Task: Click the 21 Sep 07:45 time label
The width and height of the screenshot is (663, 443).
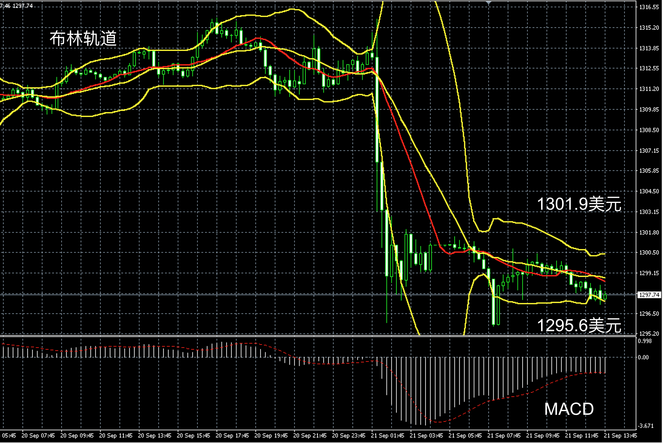Action: click(x=504, y=436)
